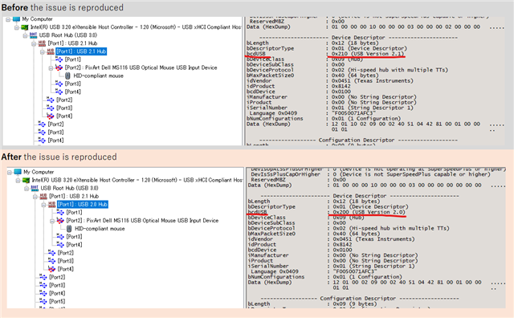514x318 pixels.
Task: Click Device Descriptor heading in Before pane
Action: pyautogui.click(x=358, y=38)
